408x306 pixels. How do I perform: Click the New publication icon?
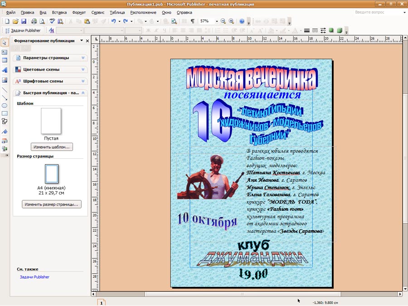tap(7, 21)
